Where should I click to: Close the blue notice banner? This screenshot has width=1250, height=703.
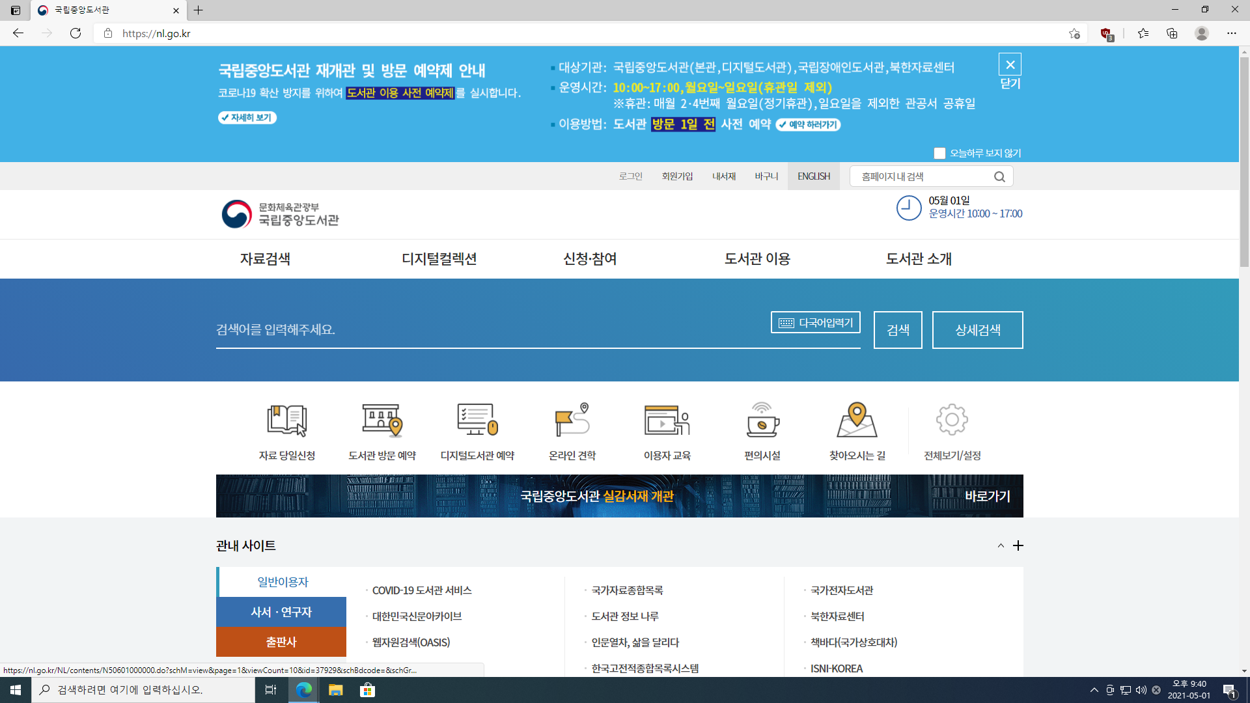point(1010,64)
